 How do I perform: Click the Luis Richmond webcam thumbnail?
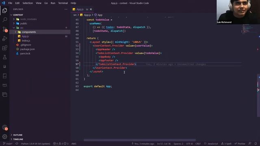(238, 12)
